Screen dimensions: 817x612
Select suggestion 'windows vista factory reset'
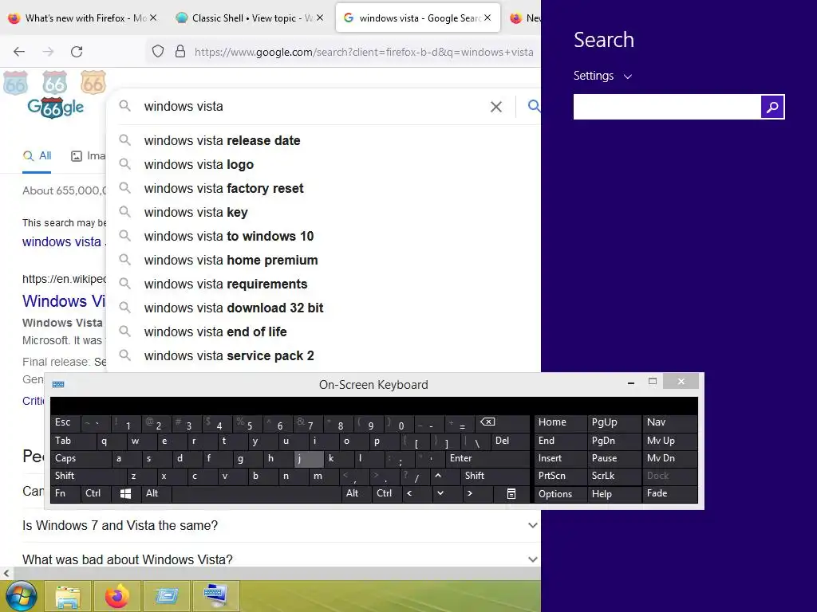click(x=223, y=188)
